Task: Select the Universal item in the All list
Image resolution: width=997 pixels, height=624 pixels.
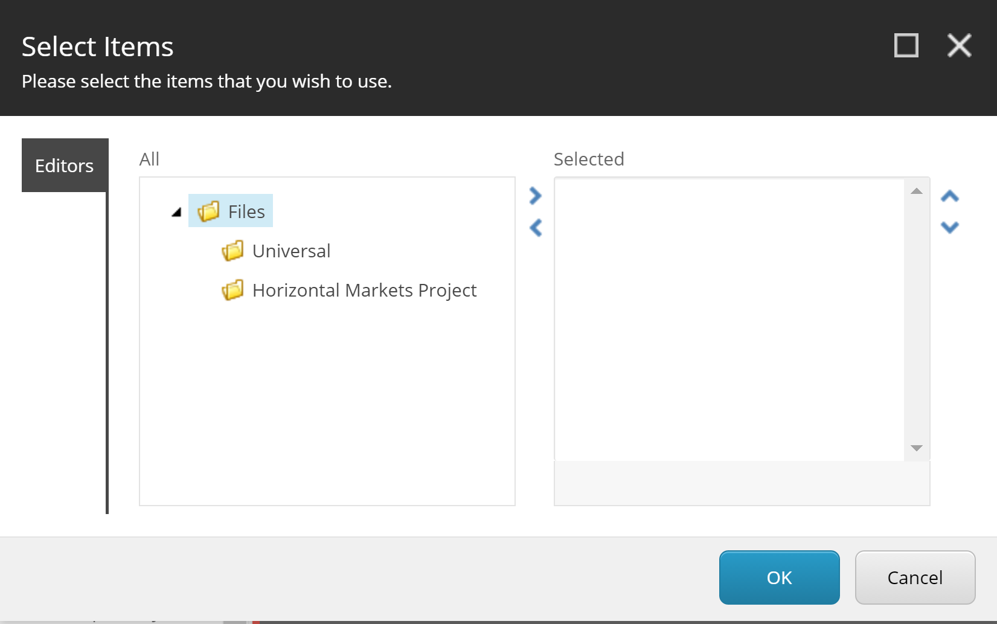Action: pos(291,251)
